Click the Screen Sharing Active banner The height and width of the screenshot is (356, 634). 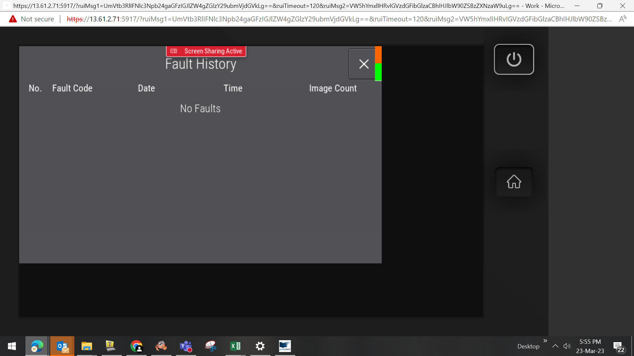[x=206, y=51]
